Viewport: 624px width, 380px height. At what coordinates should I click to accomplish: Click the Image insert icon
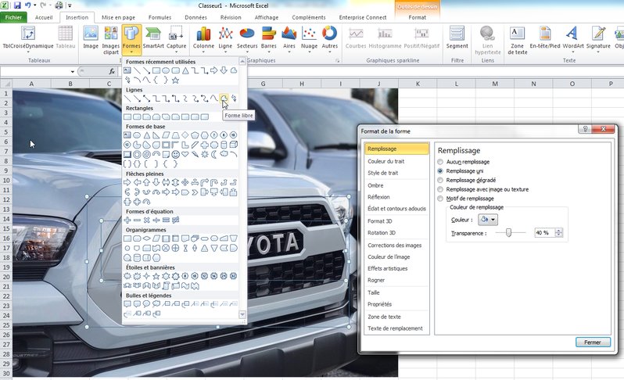pos(91,38)
